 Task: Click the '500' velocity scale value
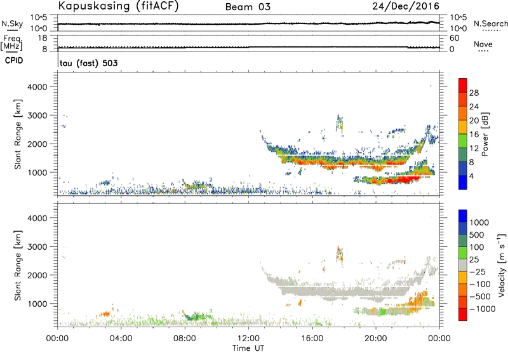(477, 235)
